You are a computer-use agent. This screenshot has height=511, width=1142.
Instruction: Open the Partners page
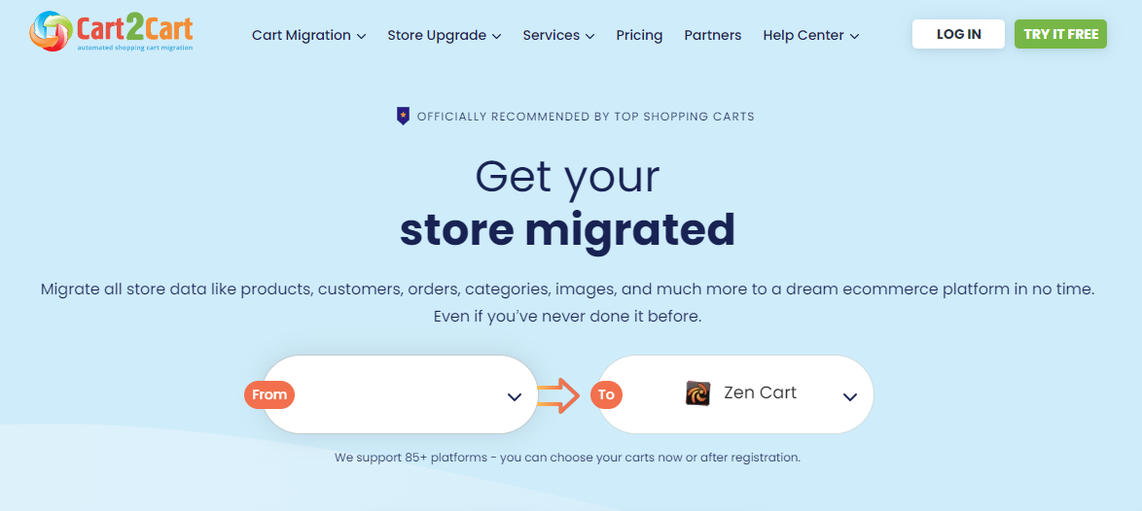tap(713, 35)
